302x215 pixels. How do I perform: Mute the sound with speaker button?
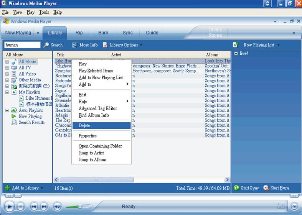[57, 207]
